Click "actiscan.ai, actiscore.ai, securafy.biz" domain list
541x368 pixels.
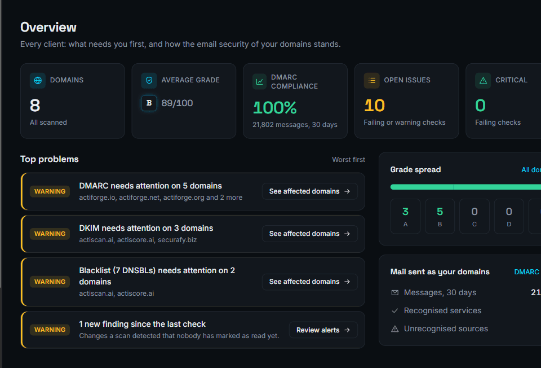point(138,240)
